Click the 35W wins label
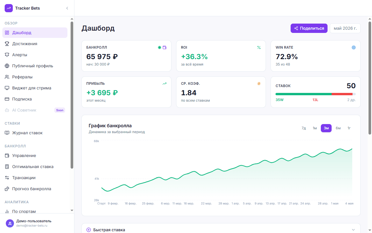 [x=280, y=100]
